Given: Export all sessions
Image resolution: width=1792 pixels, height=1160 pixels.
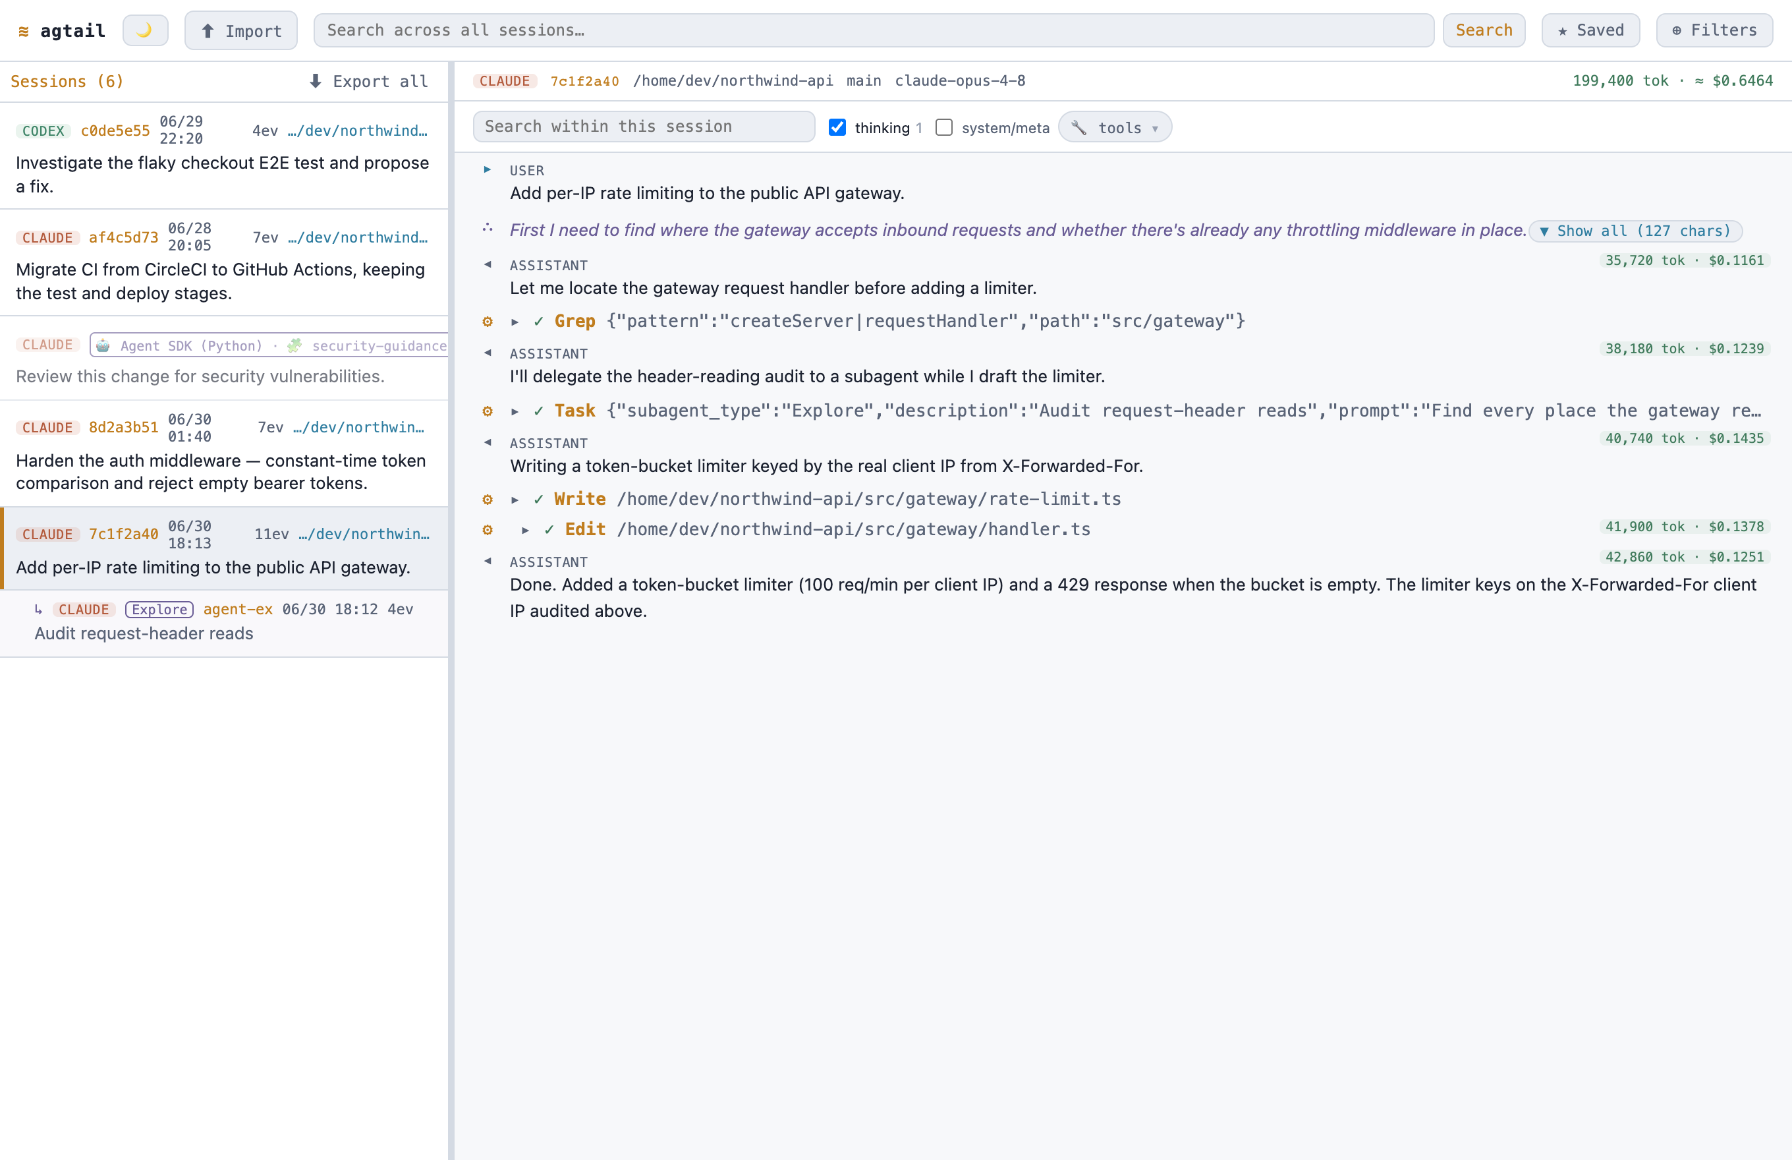Looking at the screenshot, I should 368,81.
